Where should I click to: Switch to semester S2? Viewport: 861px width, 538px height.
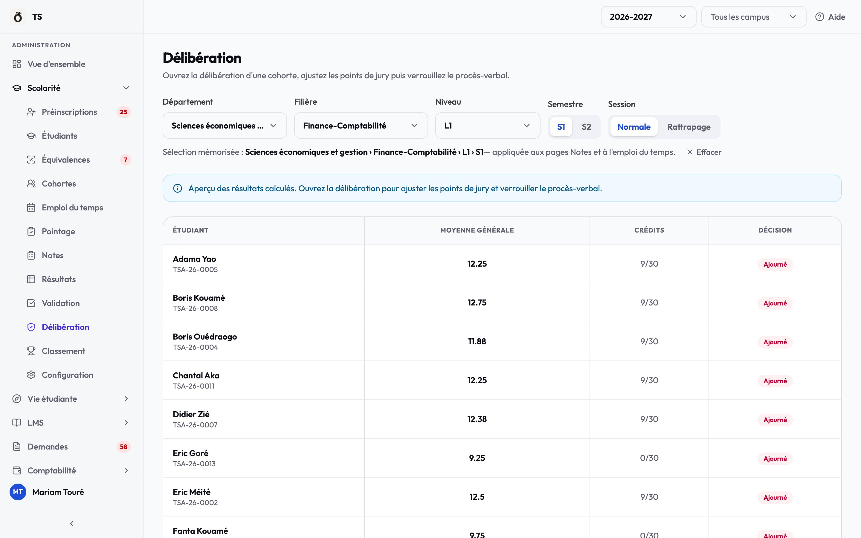pos(586,127)
